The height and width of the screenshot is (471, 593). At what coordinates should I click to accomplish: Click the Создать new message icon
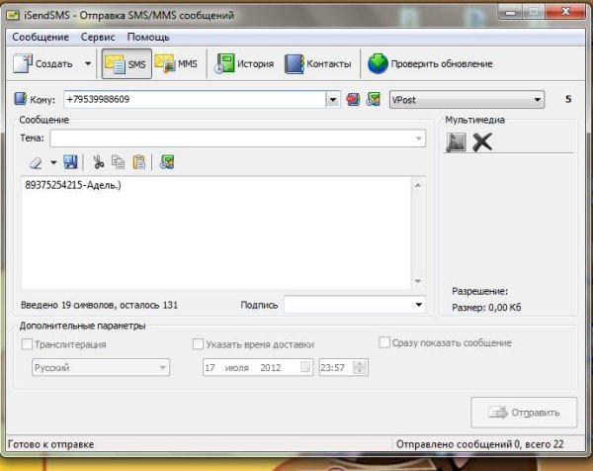(23, 63)
